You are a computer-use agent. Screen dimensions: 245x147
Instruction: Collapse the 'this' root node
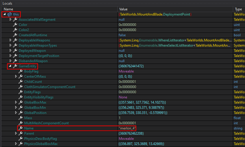pyautogui.click(x=5, y=14)
